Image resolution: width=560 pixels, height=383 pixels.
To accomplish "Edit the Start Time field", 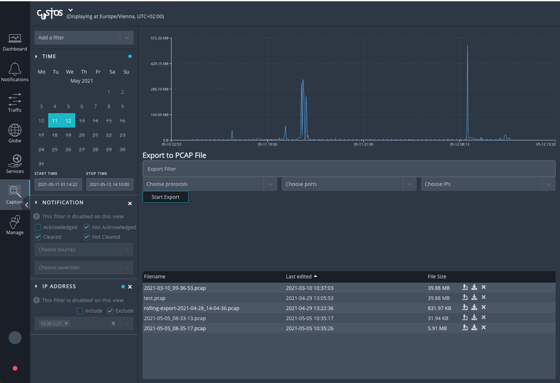I will point(58,185).
